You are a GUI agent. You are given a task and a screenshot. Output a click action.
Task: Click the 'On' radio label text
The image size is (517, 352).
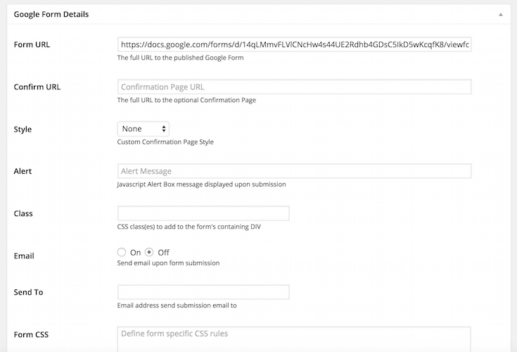coord(135,253)
